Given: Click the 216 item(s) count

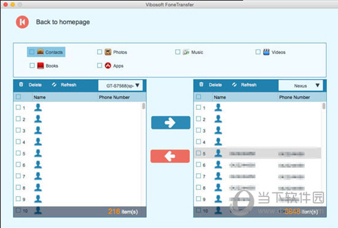Looking at the screenshot, I should coord(123,211).
